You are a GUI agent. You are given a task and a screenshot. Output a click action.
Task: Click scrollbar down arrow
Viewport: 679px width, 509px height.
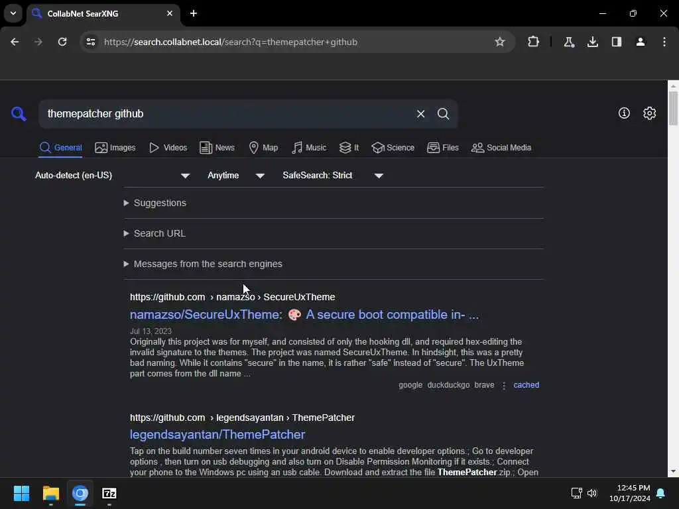(673, 471)
